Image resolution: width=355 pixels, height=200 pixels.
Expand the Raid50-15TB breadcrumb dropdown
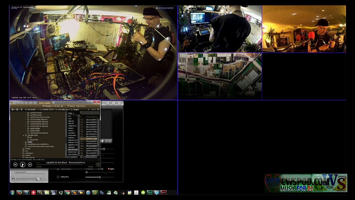click(x=54, y=109)
